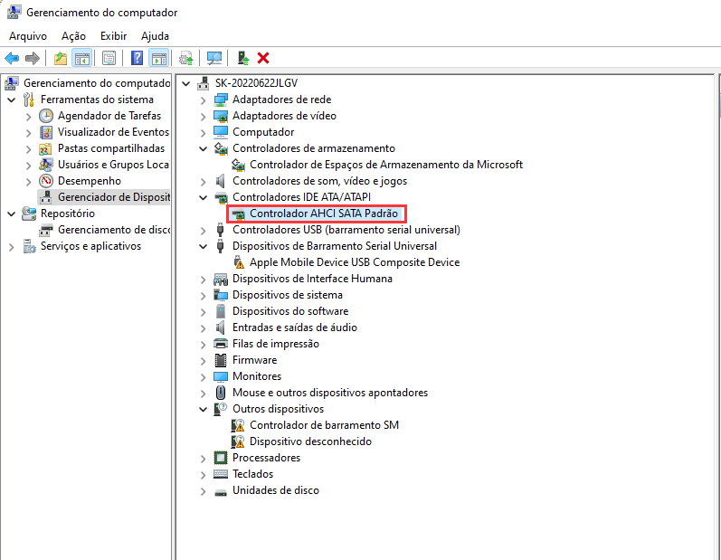Viewport: 721px width, 560px height.
Task: Expand the Computador category
Action: pyautogui.click(x=204, y=133)
